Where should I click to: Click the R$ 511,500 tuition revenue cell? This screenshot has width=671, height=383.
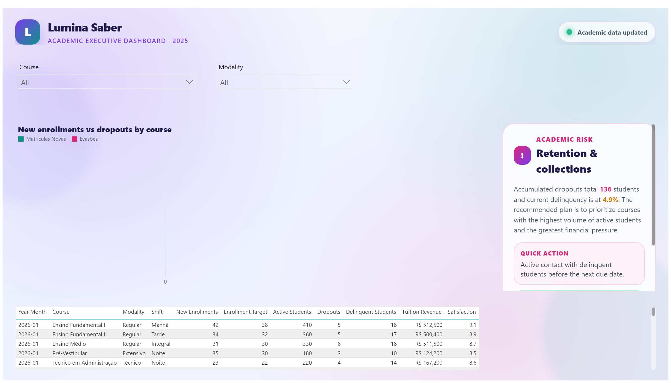[429, 344]
